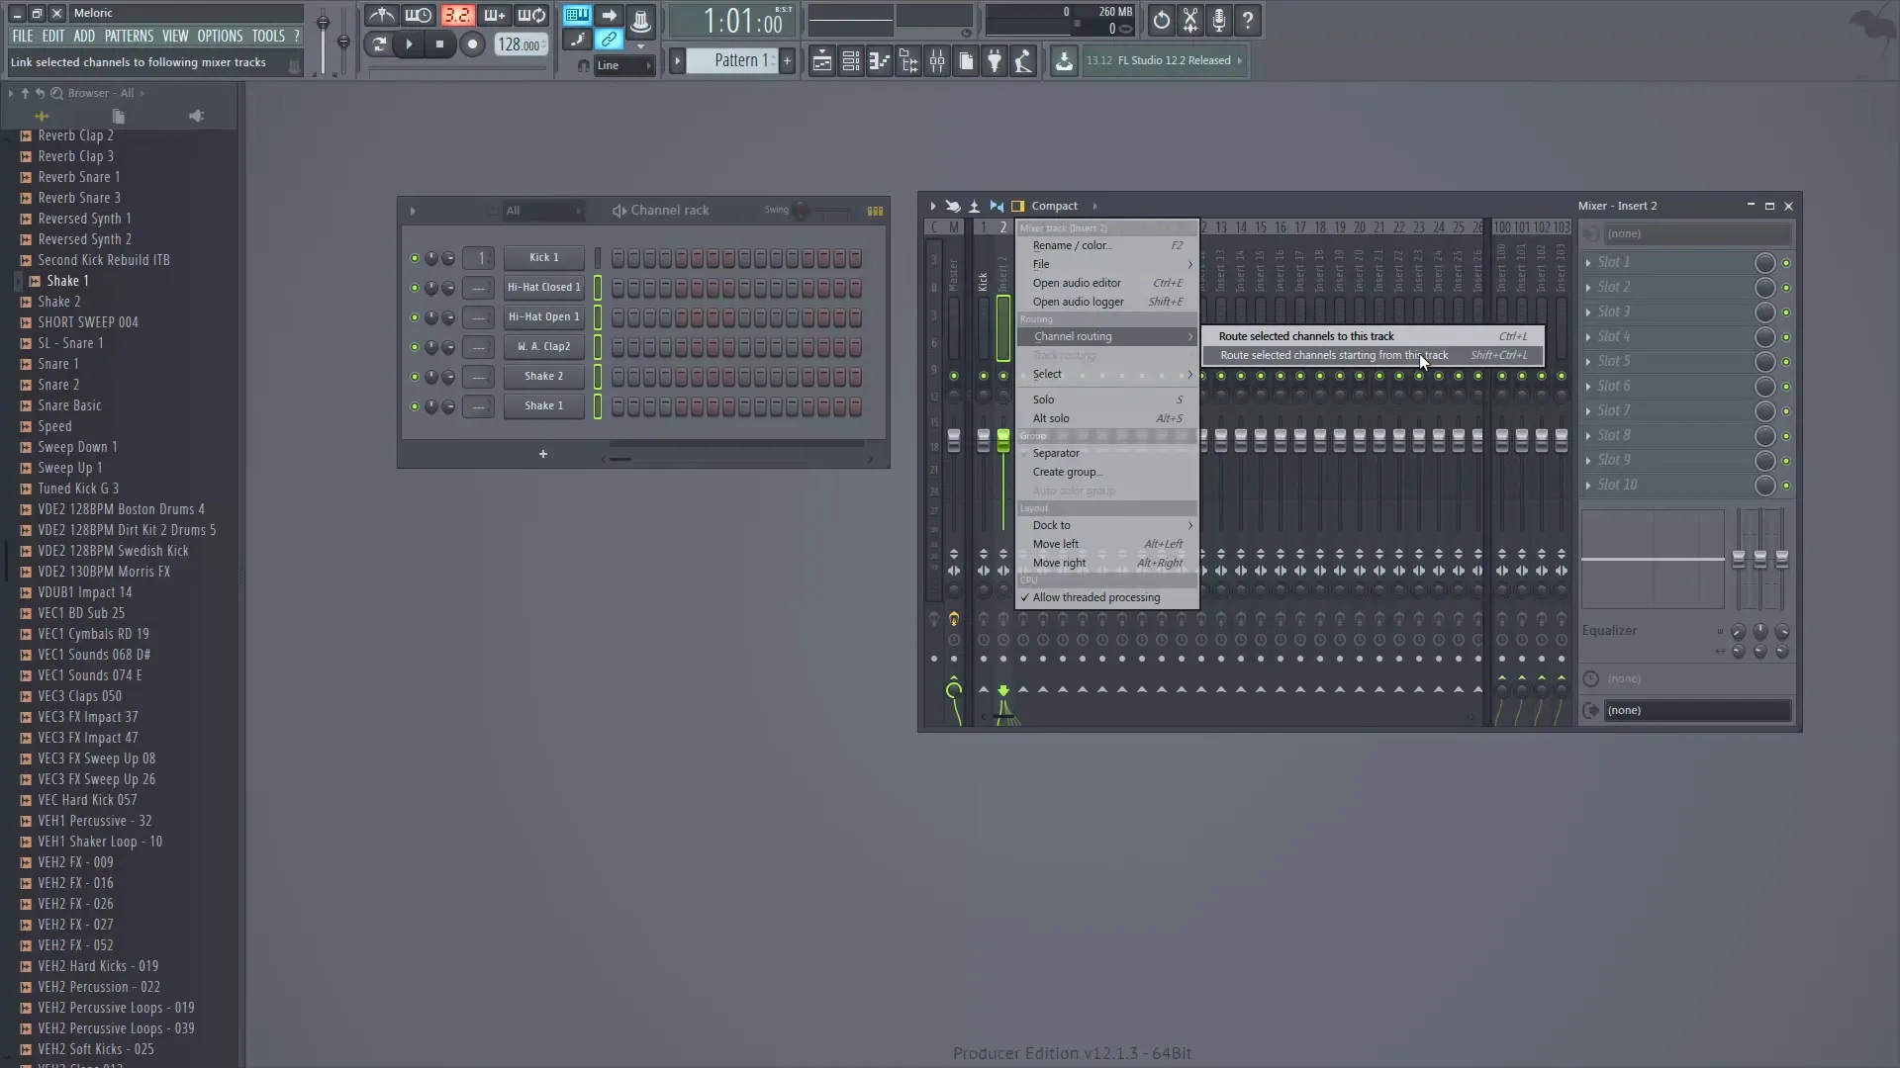
Task: Expand the Select submenu
Action: pyautogui.click(x=1107, y=374)
